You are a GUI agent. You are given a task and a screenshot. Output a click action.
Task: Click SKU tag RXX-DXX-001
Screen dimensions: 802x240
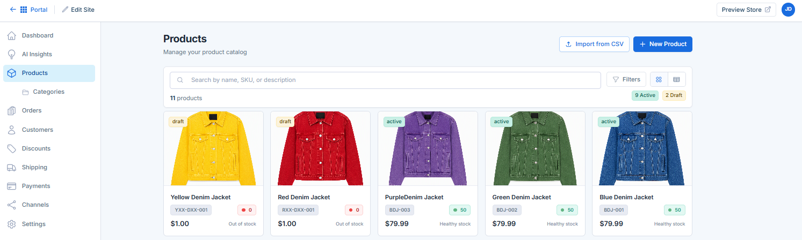[x=298, y=210]
